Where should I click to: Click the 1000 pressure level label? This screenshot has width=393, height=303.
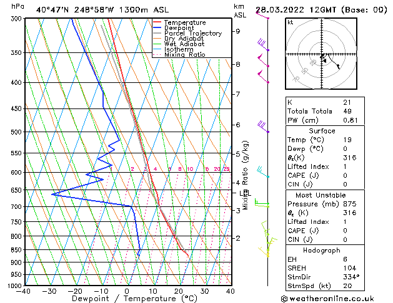click(16, 286)
